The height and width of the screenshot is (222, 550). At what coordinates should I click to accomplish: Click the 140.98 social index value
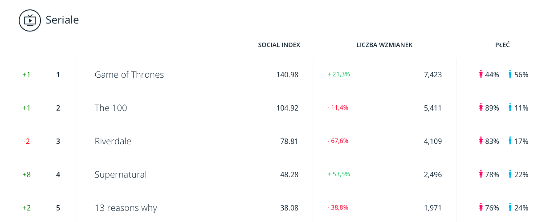click(x=287, y=75)
